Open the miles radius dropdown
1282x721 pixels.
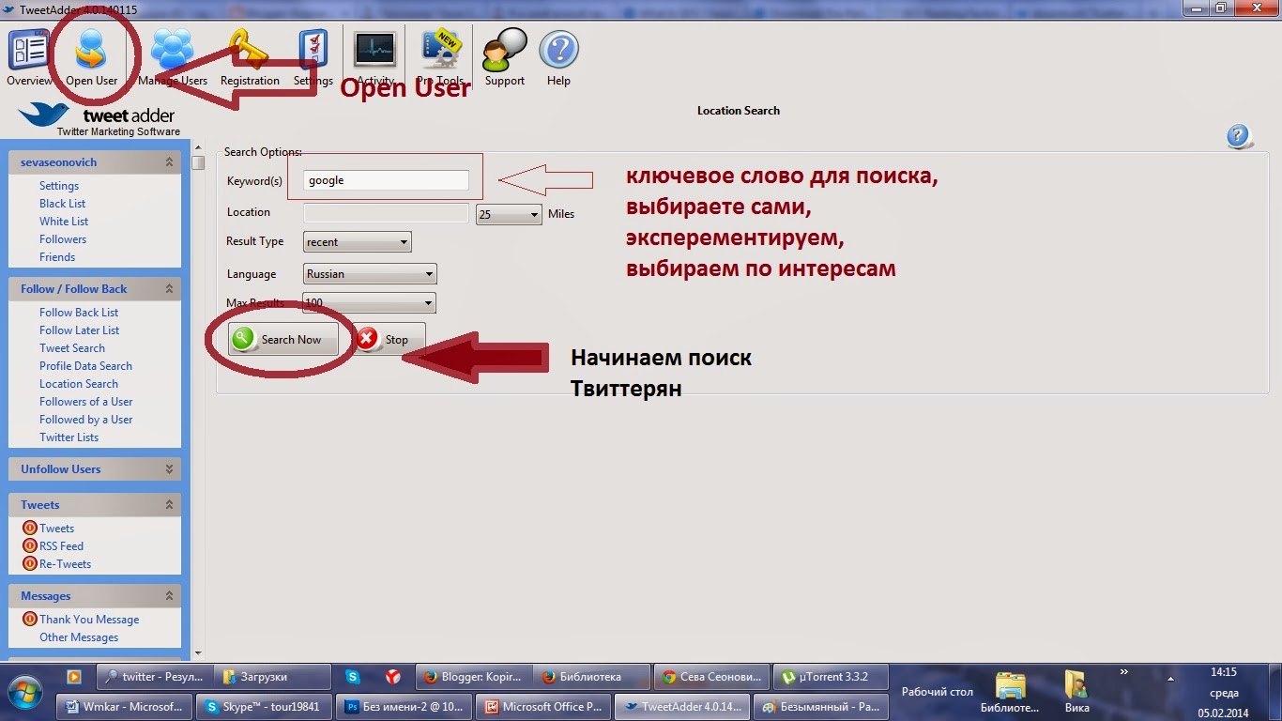(x=509, y=214)
